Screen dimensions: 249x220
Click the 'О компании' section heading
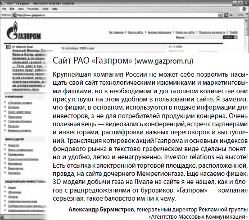(14, 96)
